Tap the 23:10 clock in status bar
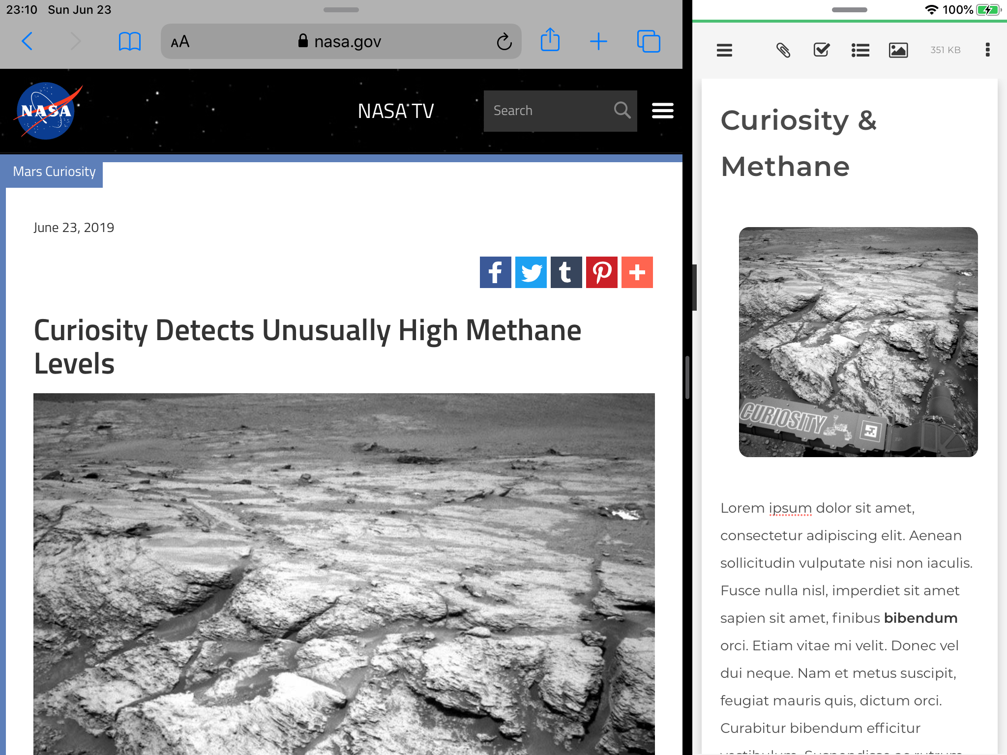Viewport: 1007px width, 755px height. coord(22,10)
